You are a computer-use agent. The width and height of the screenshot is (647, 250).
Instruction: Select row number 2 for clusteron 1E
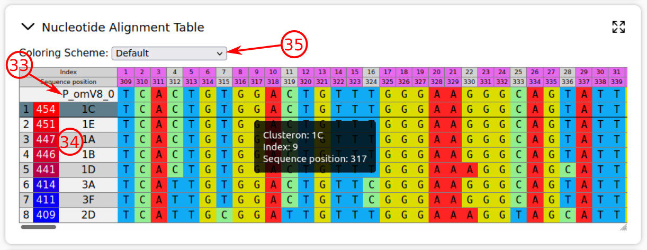[x=26, y=124]
